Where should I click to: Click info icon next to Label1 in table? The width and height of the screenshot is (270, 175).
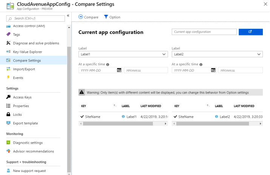click(x=123, y=117)
